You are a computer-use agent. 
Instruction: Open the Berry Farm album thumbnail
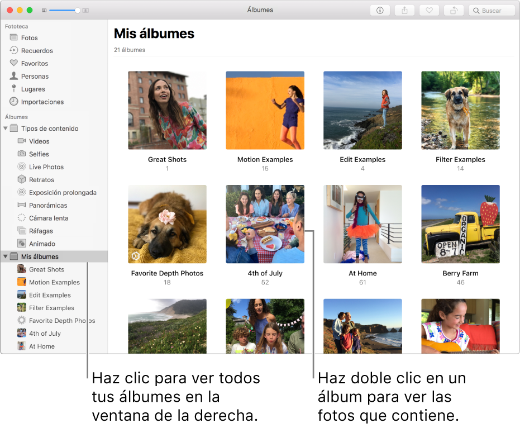(460, 224)
